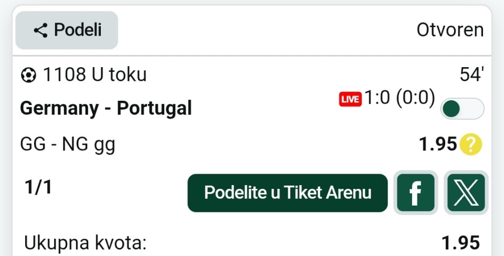This screenshot has width=504, height=256.
Task: Share the ticket via X icon
Action: [x=466, y=193]
